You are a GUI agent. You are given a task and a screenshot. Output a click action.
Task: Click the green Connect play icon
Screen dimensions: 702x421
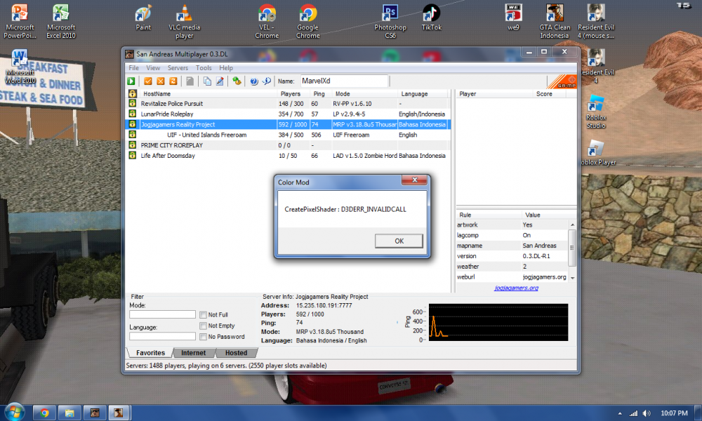(131, 81)
